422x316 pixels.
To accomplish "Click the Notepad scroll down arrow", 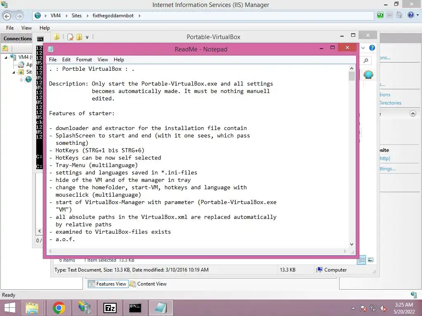I will pos(352,244).
